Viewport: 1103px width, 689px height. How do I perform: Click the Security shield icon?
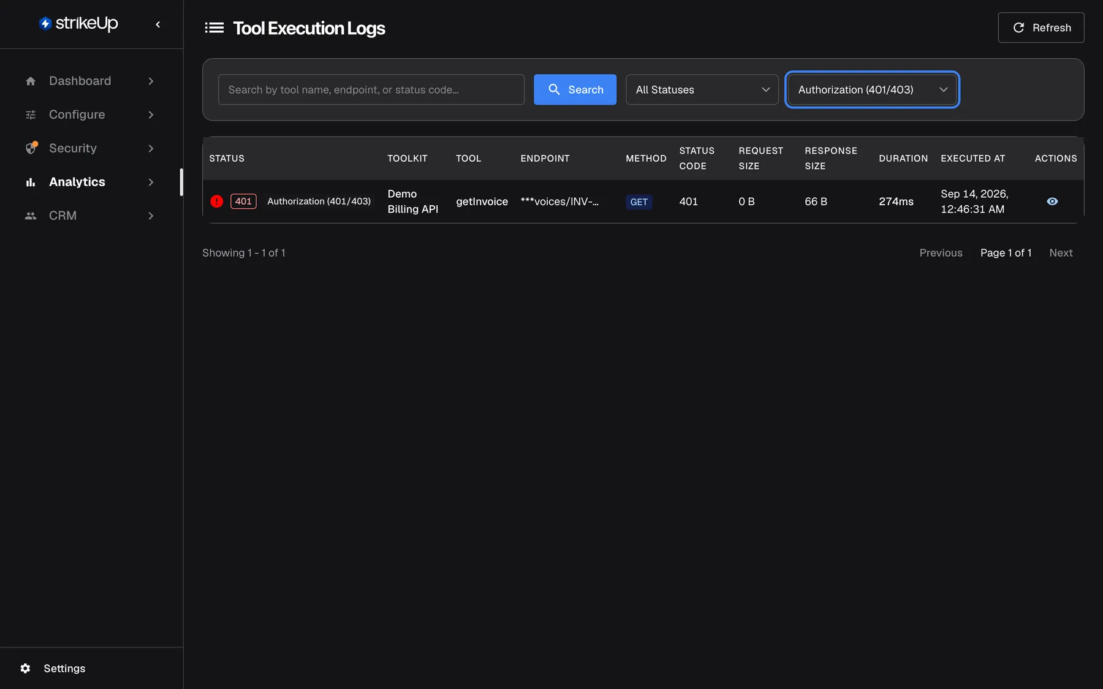(x=31, y=148)
